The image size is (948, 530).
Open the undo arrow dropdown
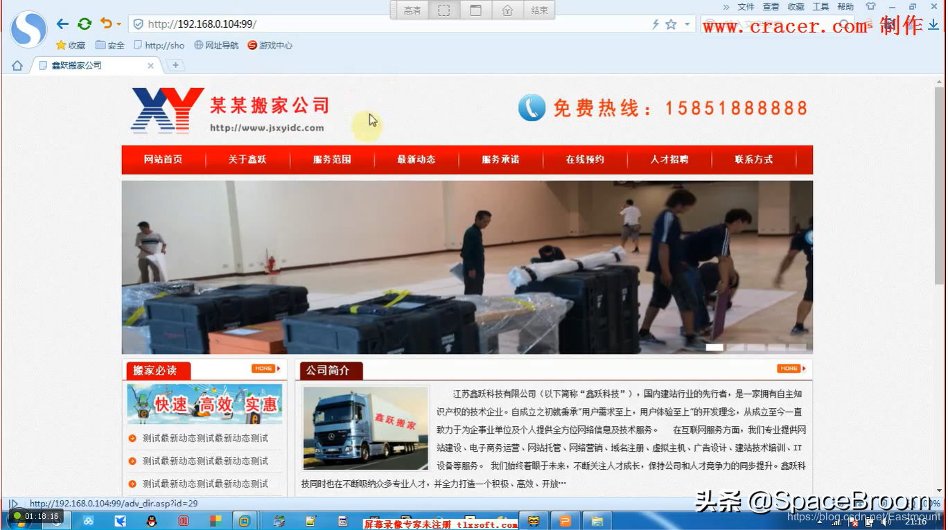coord(119,25)
